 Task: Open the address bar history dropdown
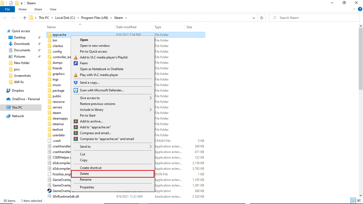(254, 18)
